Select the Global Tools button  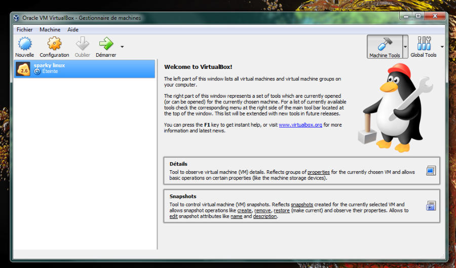[x=424, y=47]
